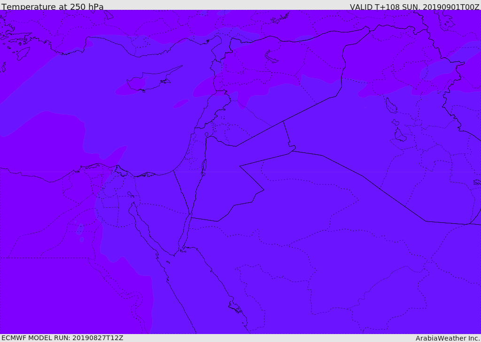This screenshot has width=481, height=342.
Task: Click the 'VALID T+108 SUN. 20190901T00Z' label
Action: [414, 7]
